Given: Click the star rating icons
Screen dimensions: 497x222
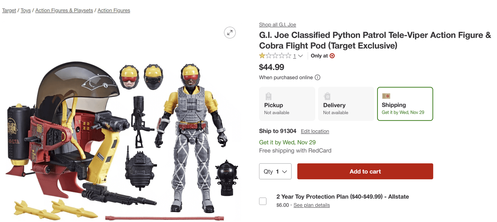Looking at the screenshot, I should pyautogui.click(x=275, y=56).
